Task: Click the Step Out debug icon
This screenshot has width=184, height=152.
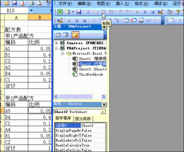Action: coord(117,20)
